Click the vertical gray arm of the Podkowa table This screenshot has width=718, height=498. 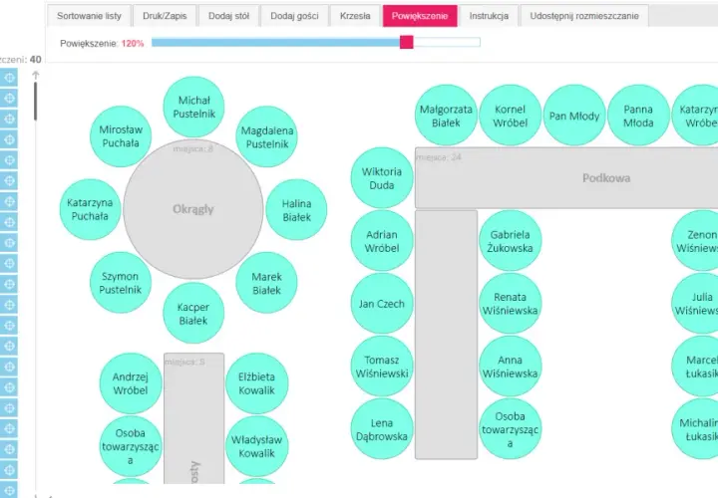pyautogui.click(x=446, y=335)
